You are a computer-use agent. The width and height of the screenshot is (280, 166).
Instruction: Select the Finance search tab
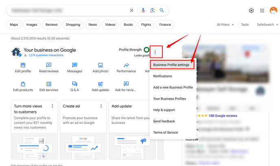coord(165,25)
